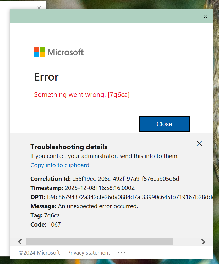Click the horizontal scrollbar thumb
The image size is (219, 264).
point(100,242)
